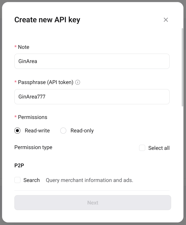Click the Passphrase (API token) label

click(x=46, y=82)
